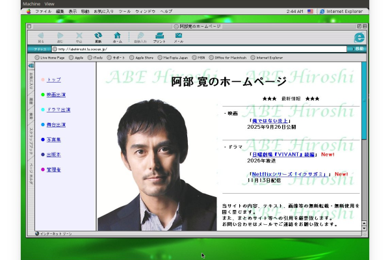Collapse the Explorer bar arrow icon
This screenshot has width=390, height=260.
click(x=31, y=66)
